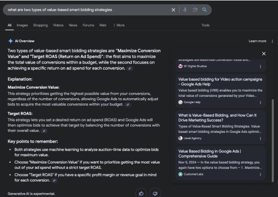Screen dimensions: 278x197
Task: Switch to News tab
Action: tap(73, 25)
